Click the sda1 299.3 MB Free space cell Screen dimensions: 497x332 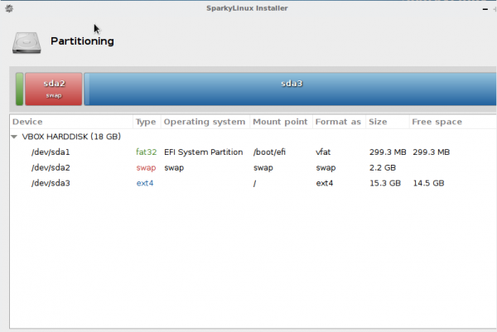[431, 152]
